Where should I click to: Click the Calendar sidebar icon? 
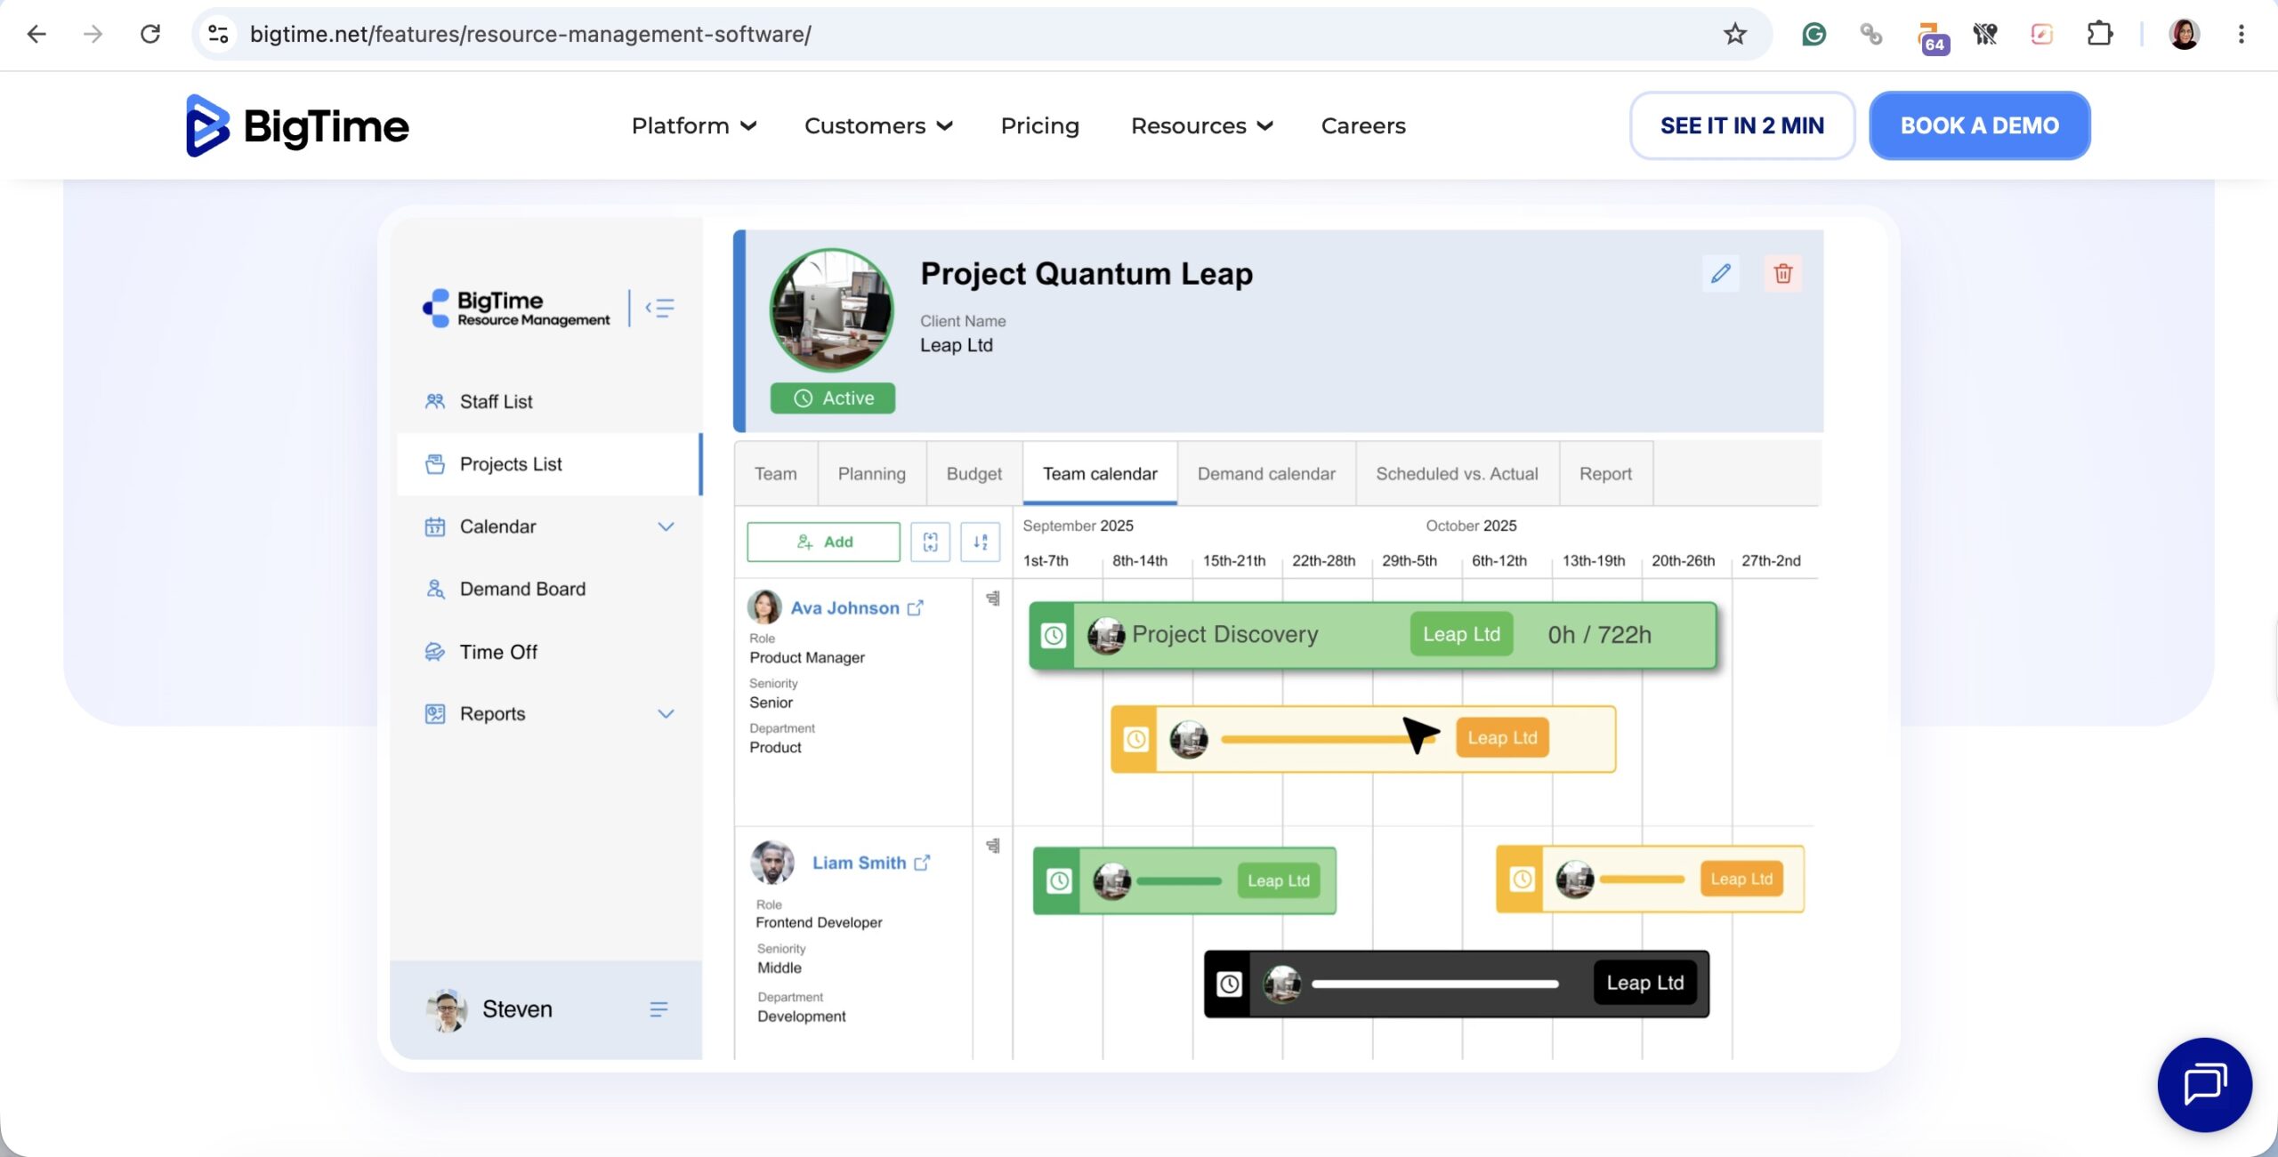pyautogui.click(x=435, y=526)
